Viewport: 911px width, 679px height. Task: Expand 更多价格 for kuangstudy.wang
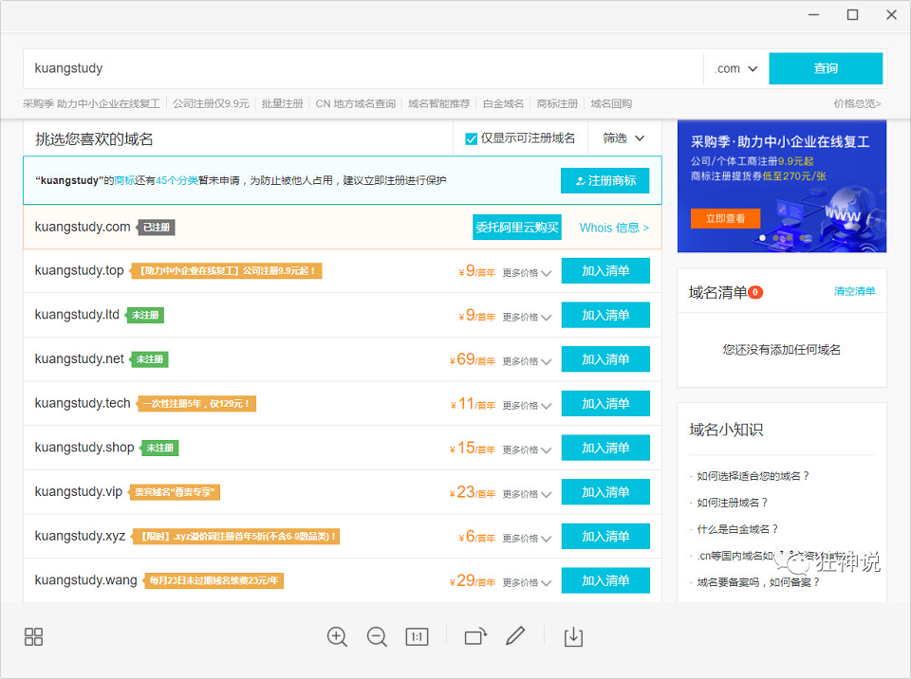pos(527,582)
